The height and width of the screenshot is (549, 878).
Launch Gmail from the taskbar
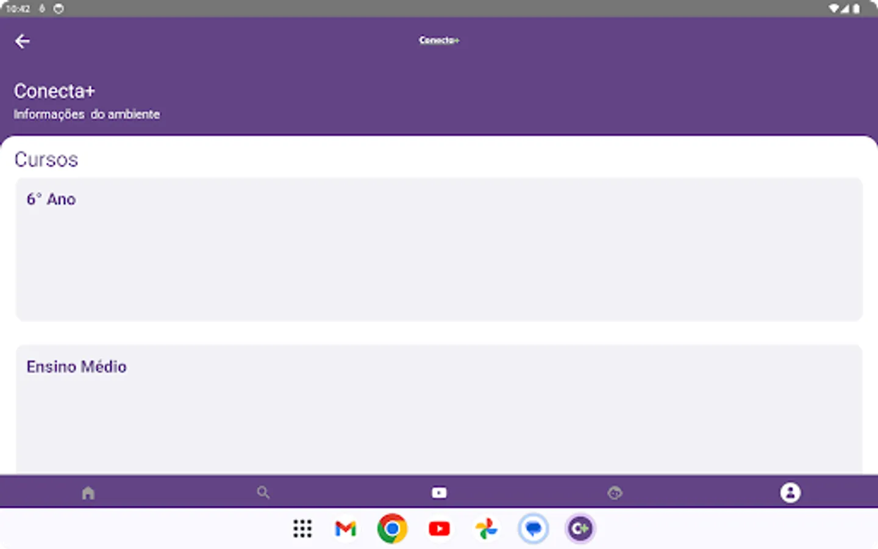coord(345,529)
